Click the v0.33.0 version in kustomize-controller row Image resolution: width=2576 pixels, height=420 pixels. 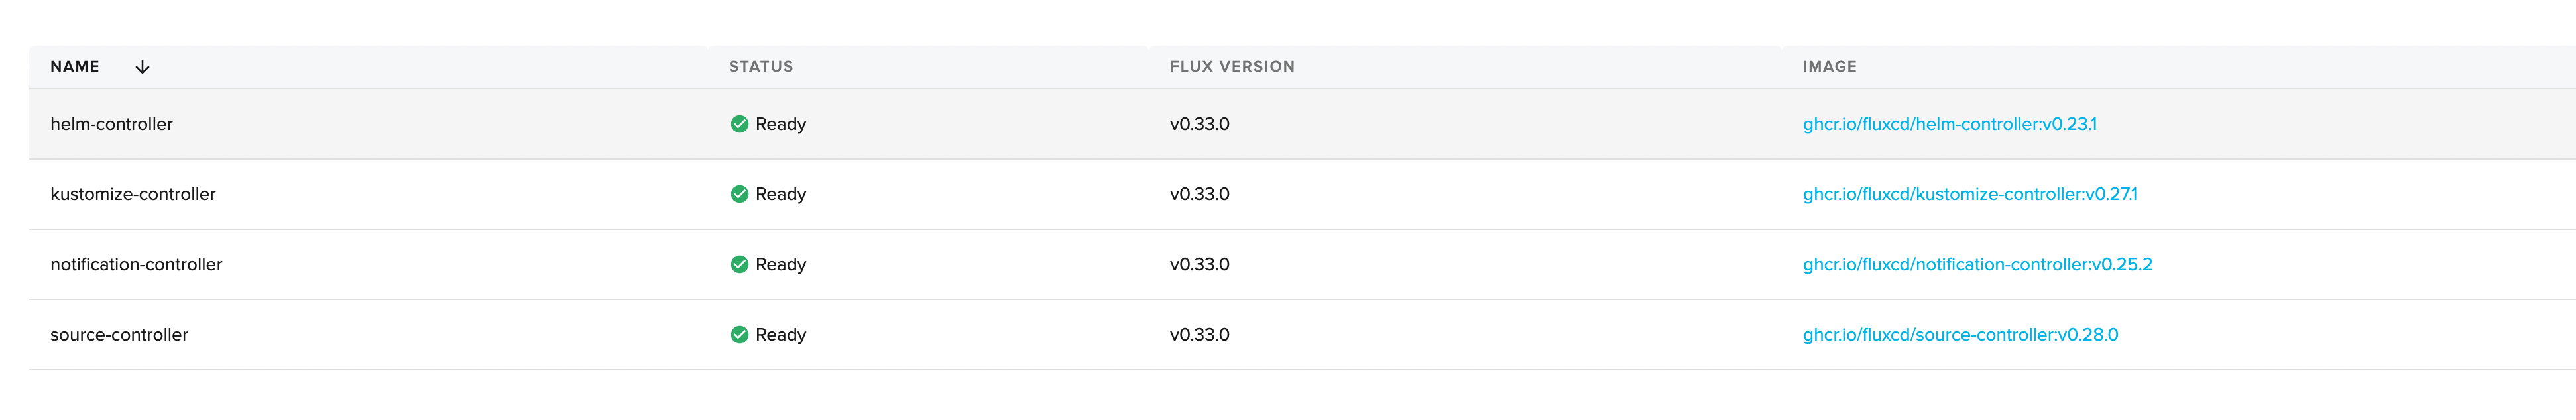[1199, 194]
